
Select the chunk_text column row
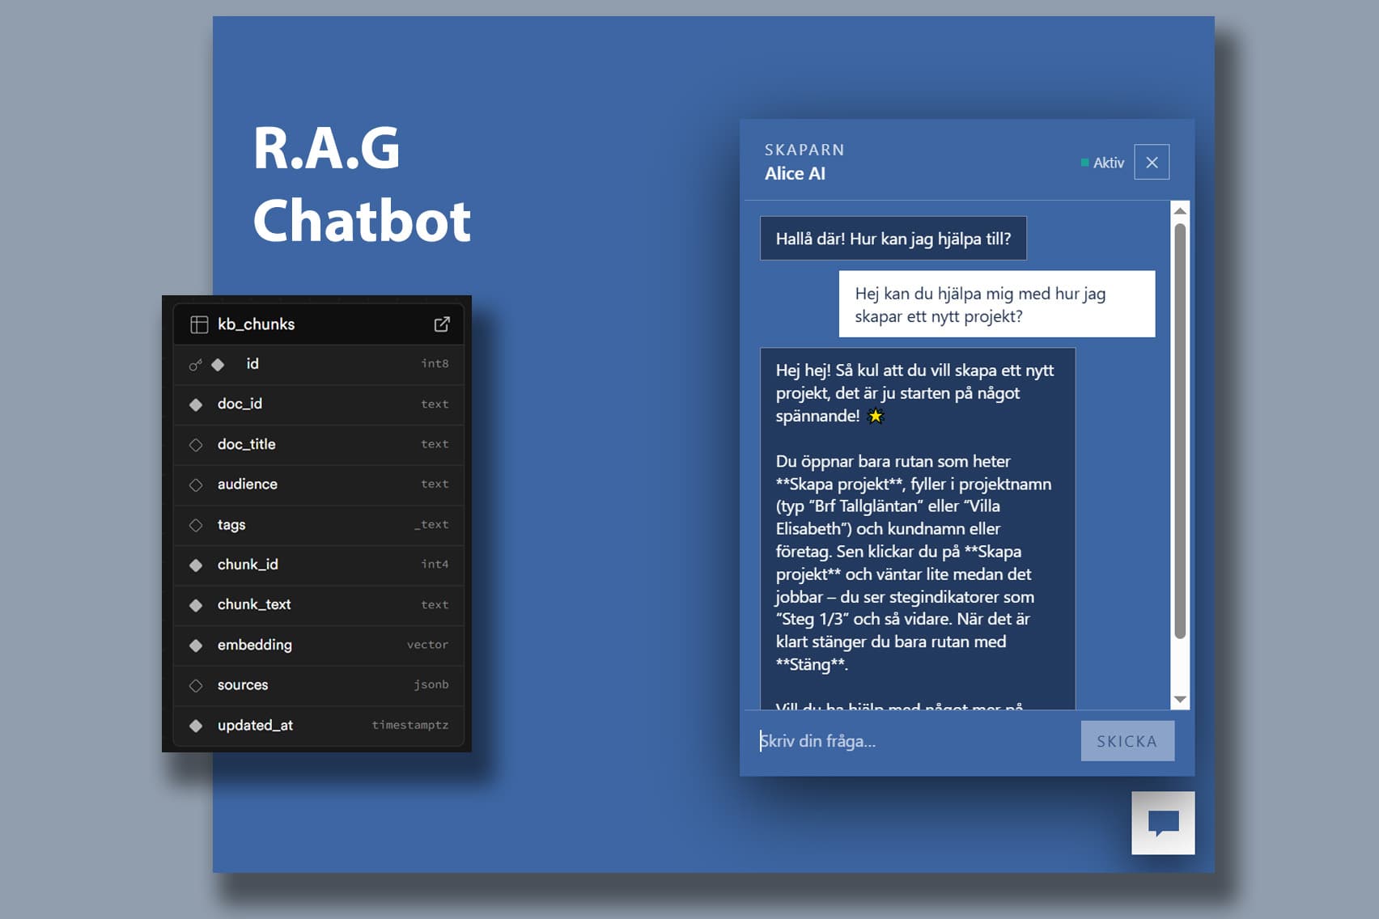click(x=319, y=605)
